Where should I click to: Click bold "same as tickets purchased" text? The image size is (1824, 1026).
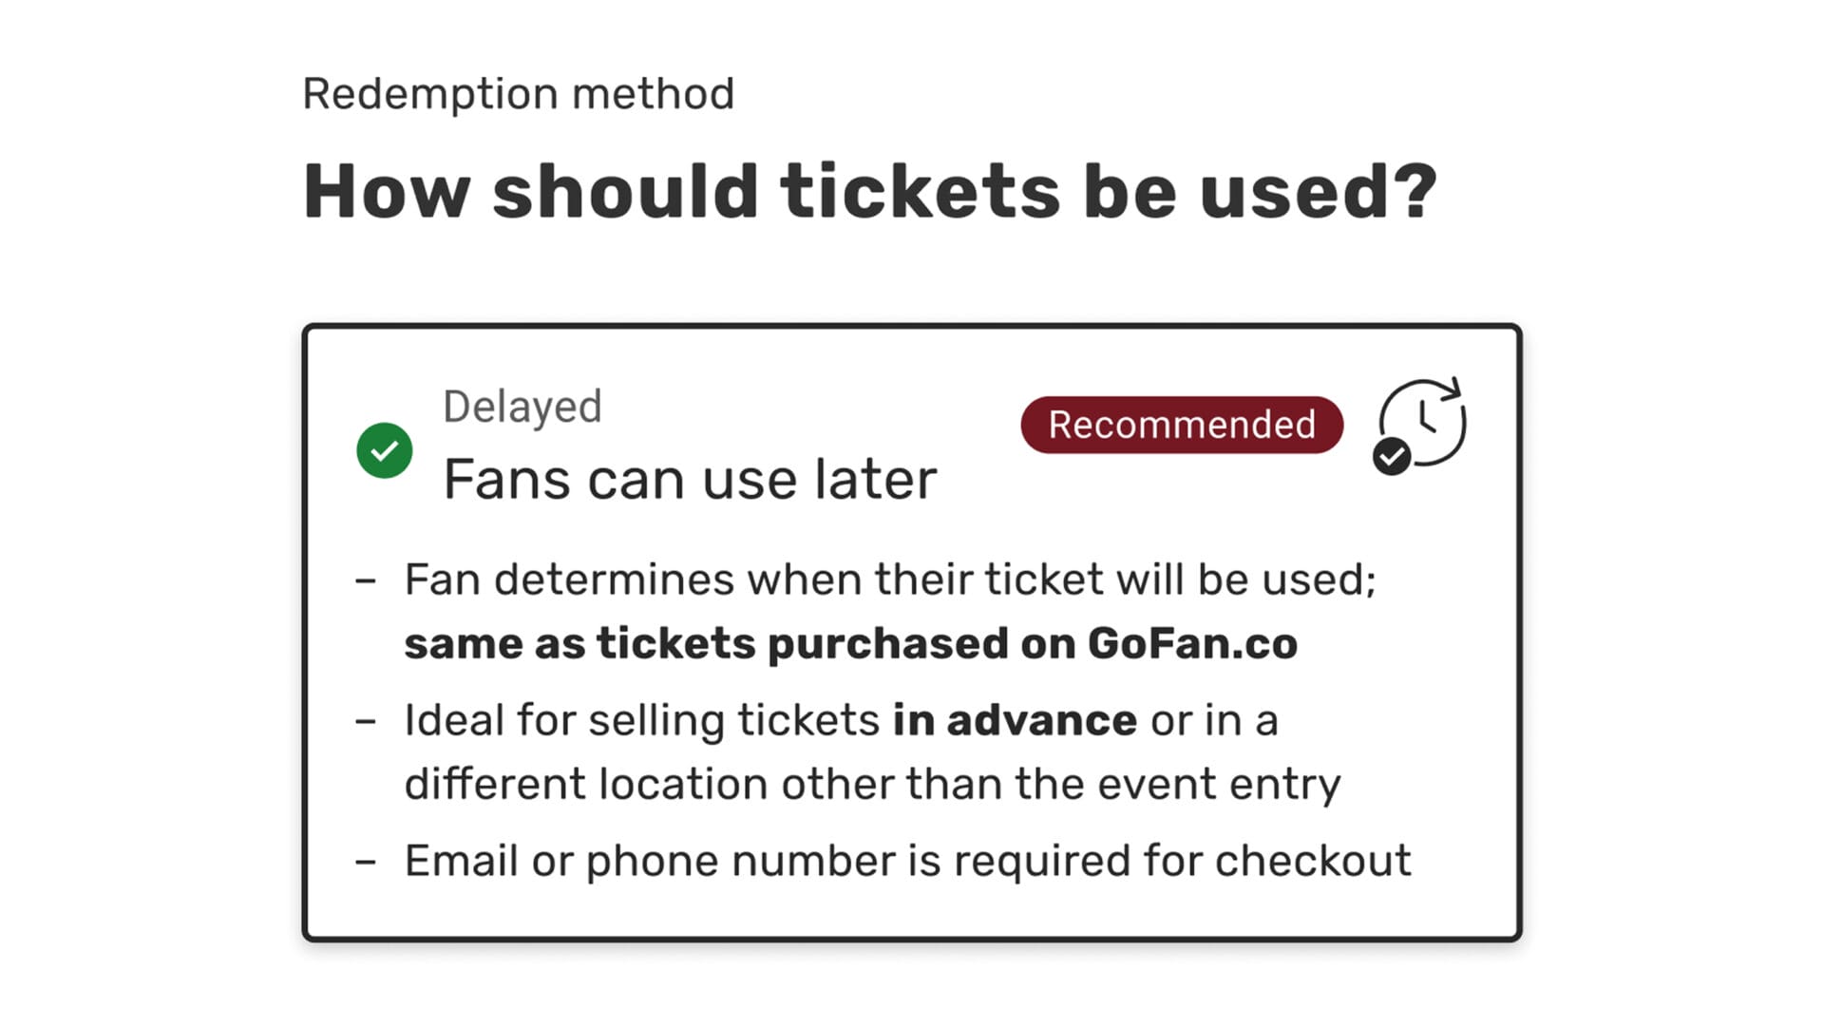coord(579,644)
